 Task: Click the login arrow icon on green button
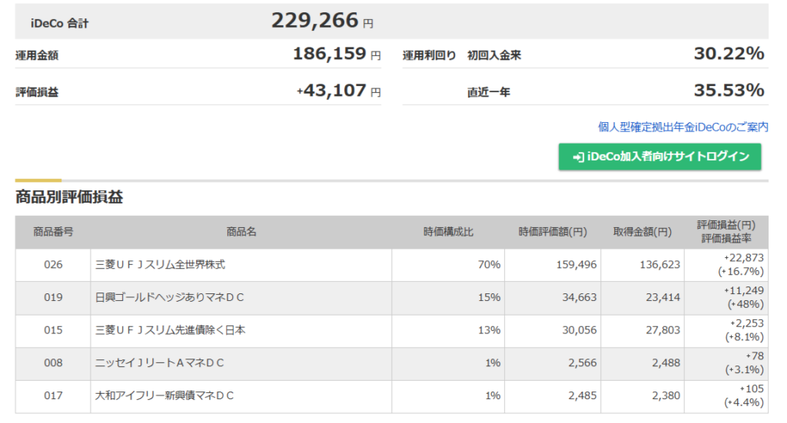point(578,157)
